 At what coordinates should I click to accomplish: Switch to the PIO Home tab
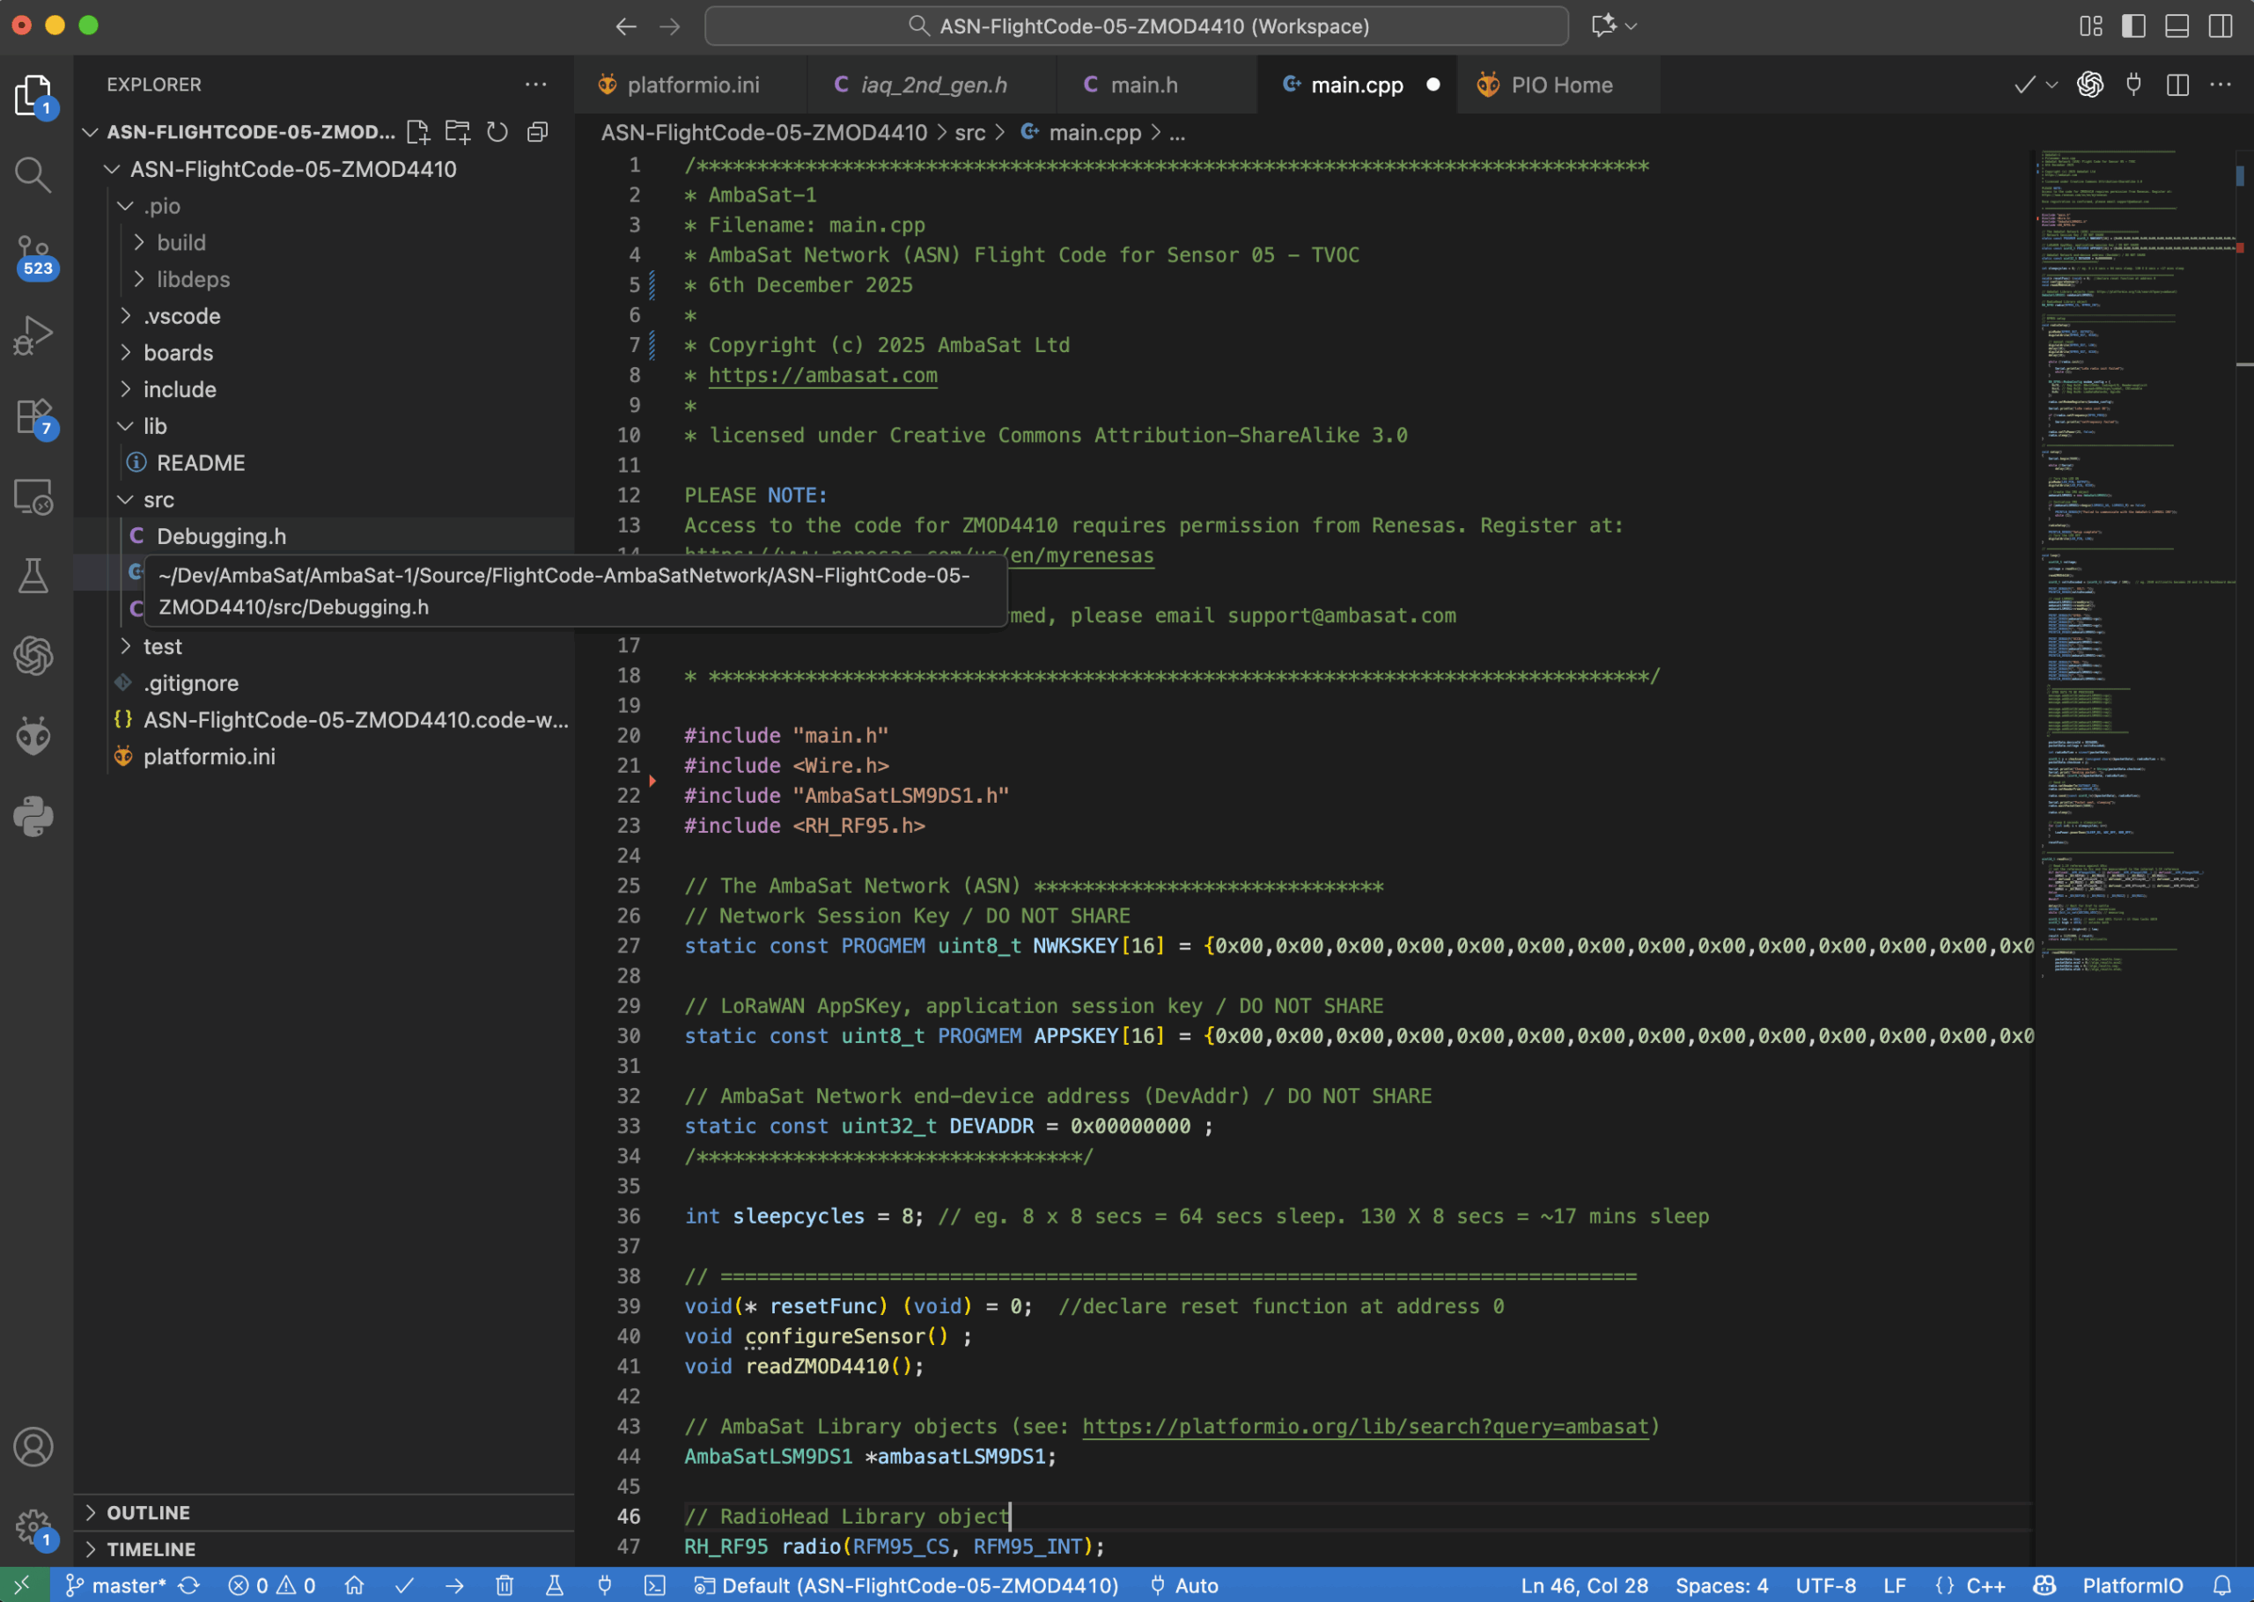(x=1560, y=85)
